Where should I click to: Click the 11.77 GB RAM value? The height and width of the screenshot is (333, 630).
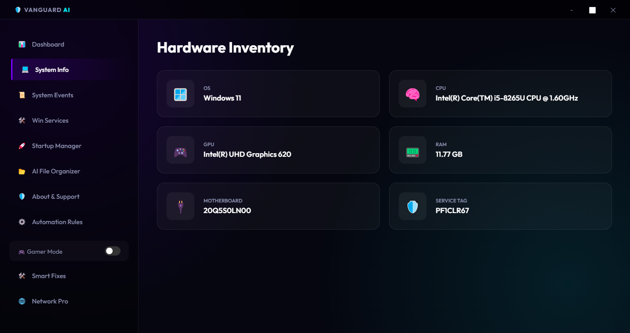click(449, 154)
